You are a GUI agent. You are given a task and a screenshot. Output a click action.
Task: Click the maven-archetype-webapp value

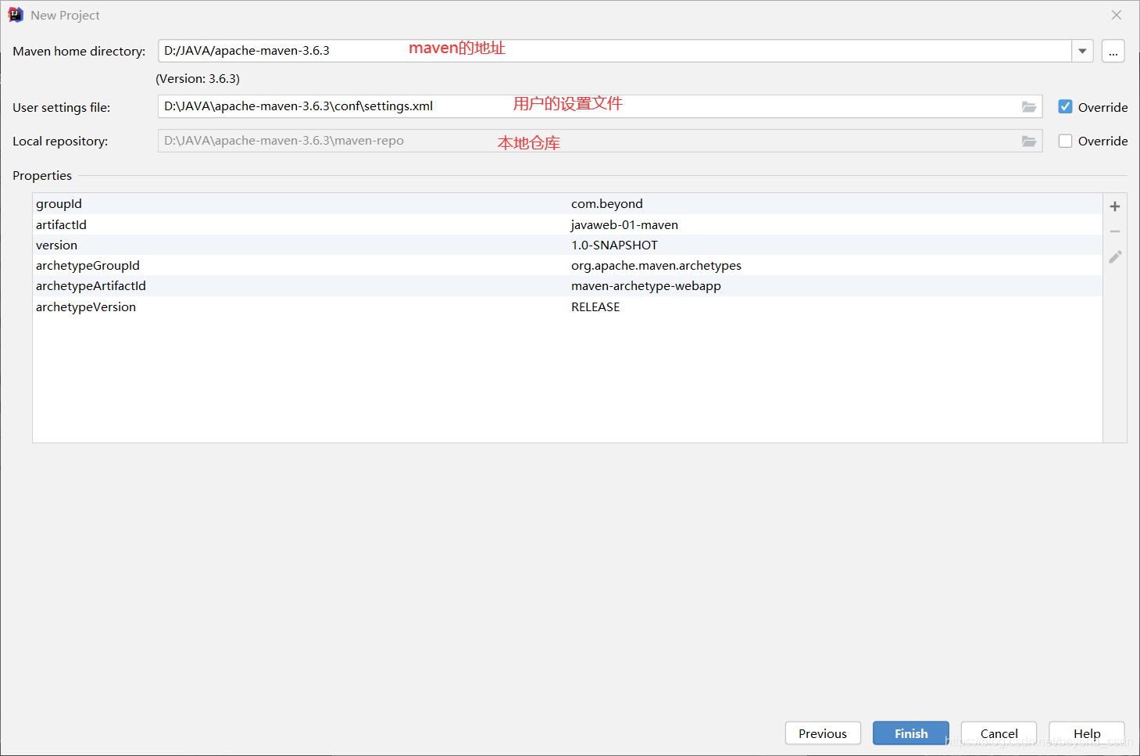point(646,285)
